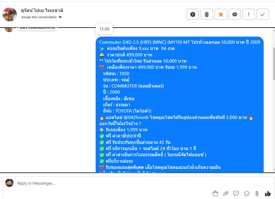Screen dimensions: 275x199
Task: Click the scrollbar down arrow of the chat
Action: pyautogui.click(x=274, y=170)
